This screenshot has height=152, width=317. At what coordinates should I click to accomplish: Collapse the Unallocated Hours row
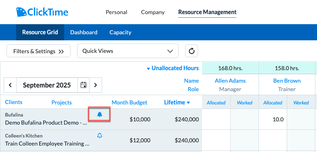pyautogui.click(x=173, y=68)
